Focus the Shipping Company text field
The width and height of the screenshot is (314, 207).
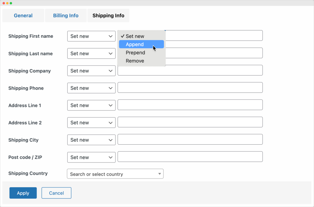(x=190, y=70)
